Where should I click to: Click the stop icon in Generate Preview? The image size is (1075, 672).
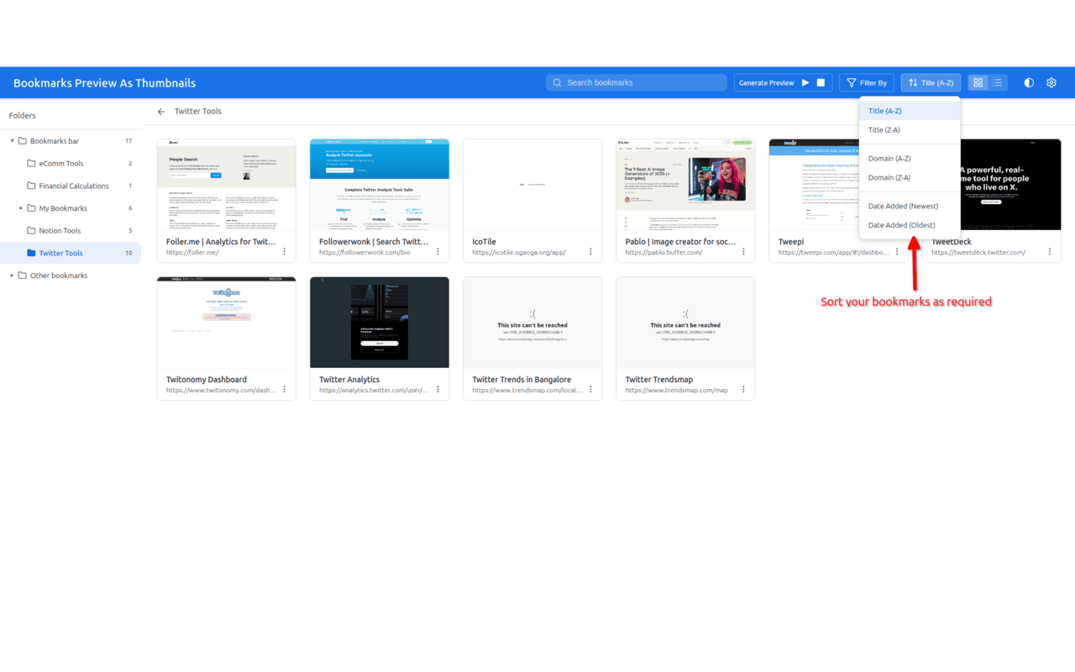coord(821,82)
